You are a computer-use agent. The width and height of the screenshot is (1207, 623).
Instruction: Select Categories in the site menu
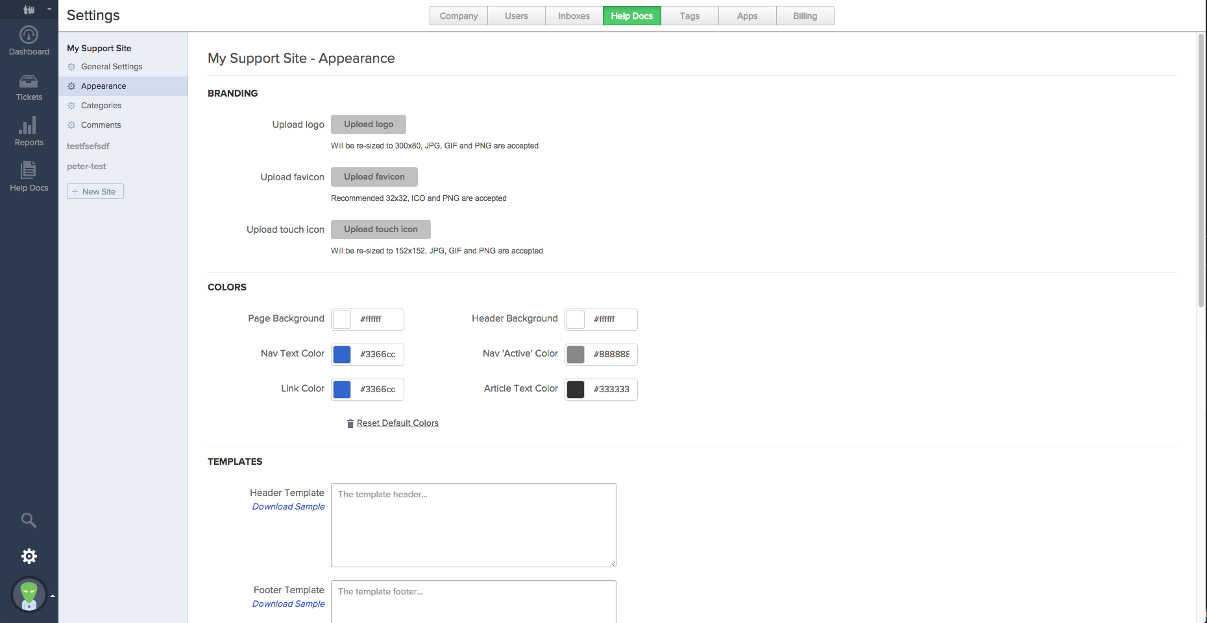point(101,106)
